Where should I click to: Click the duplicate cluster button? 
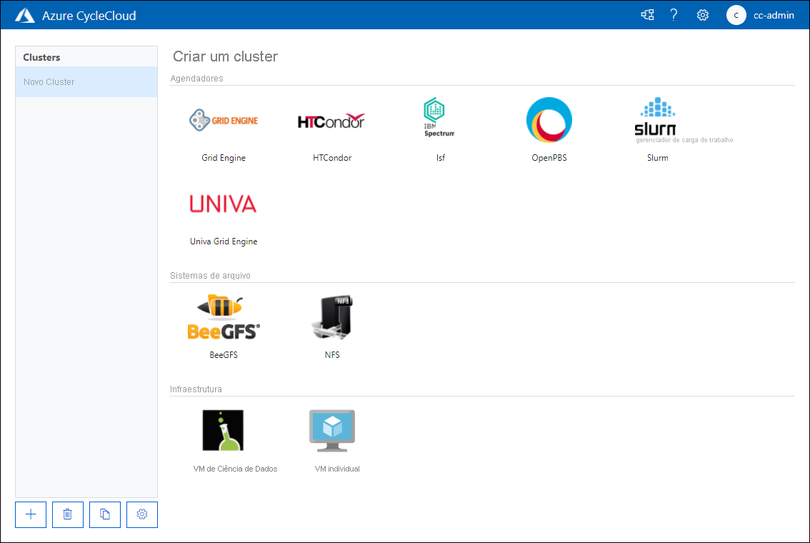tap(104, 514)
